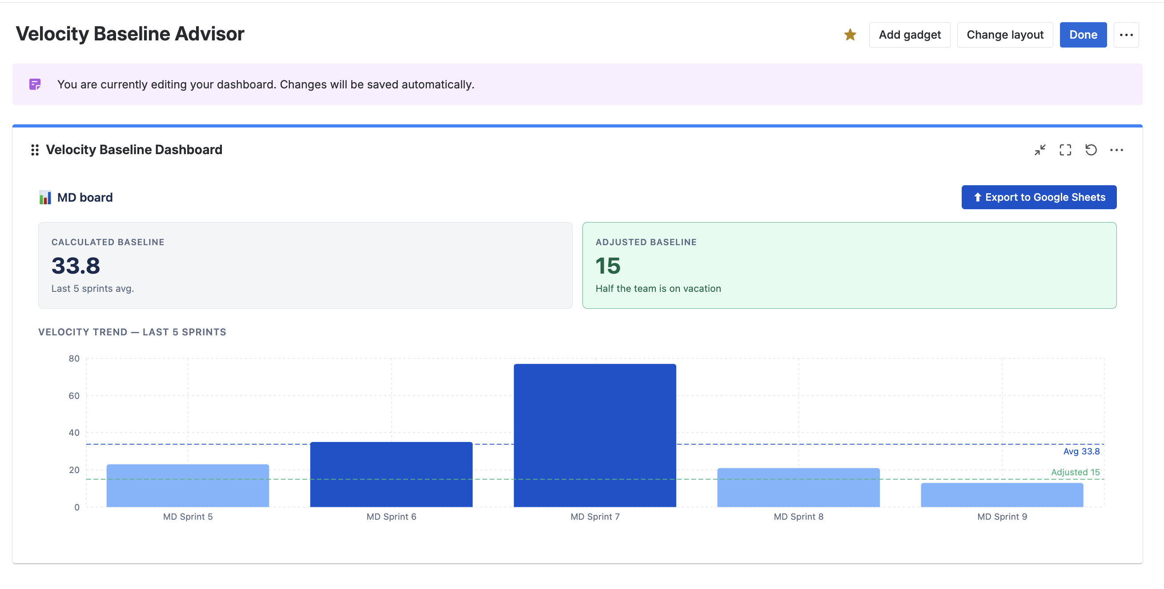Export to Google Sheets
1164x589 pixels.
pyautogui.click(x=1039, y=197)
